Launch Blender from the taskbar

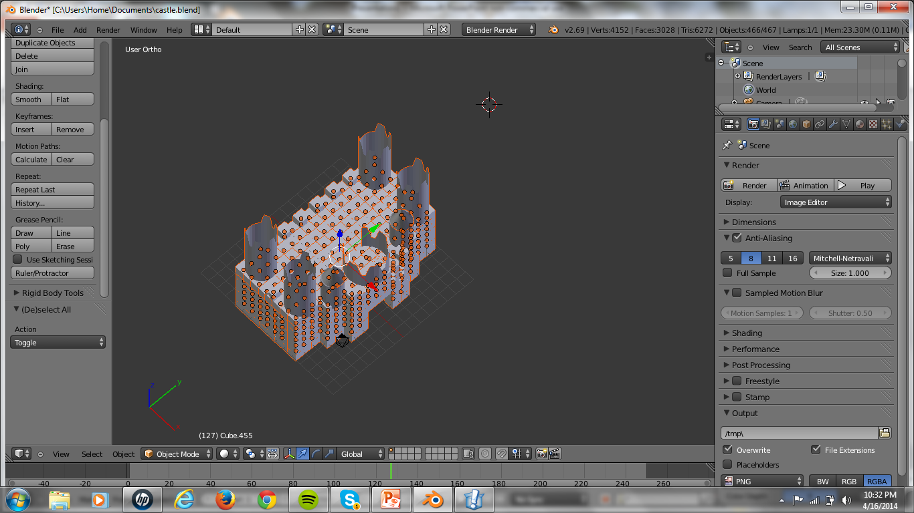(x=432, y=499)
